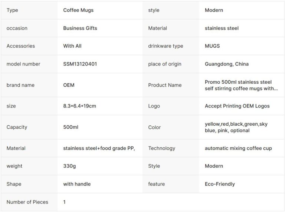Click the '330g' weight value
Viewport: 285px width, 212px height.
tap(69, 166)
